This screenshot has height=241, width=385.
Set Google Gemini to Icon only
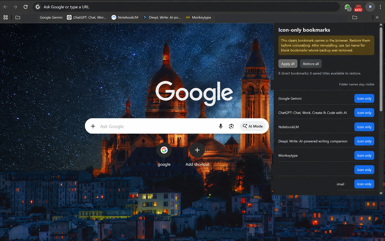(364, 99)
